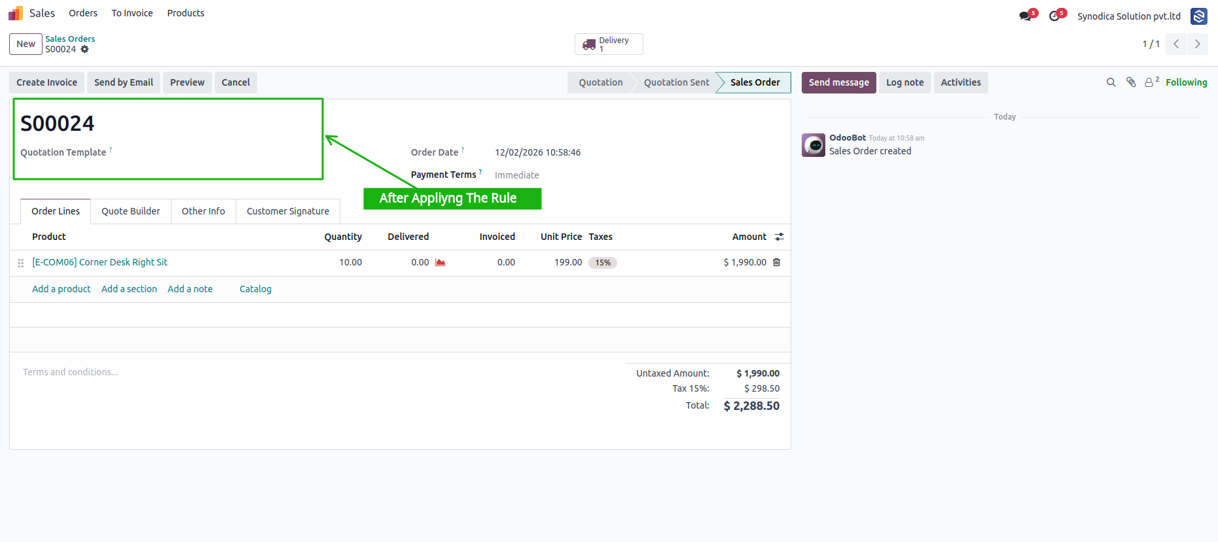Open the Sales app home icon
This screenshot has width=1218, height=542.
16,13
